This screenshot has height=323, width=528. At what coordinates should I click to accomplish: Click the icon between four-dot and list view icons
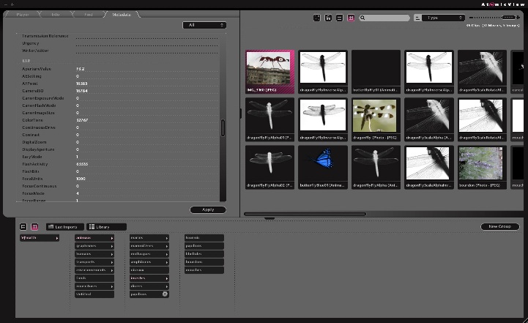[328, 18]
